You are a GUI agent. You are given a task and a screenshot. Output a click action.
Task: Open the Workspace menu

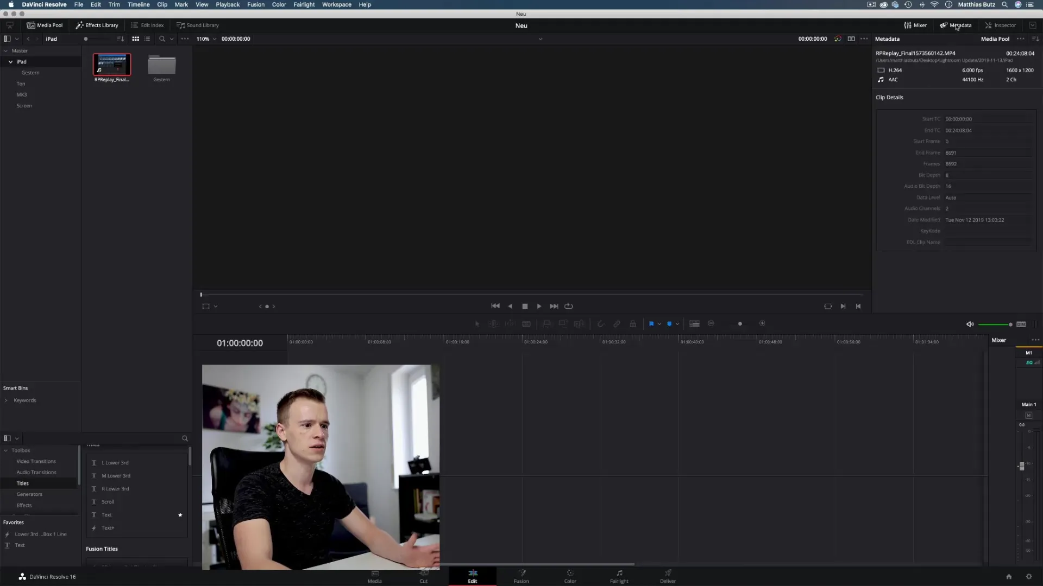tap(337, 4)
